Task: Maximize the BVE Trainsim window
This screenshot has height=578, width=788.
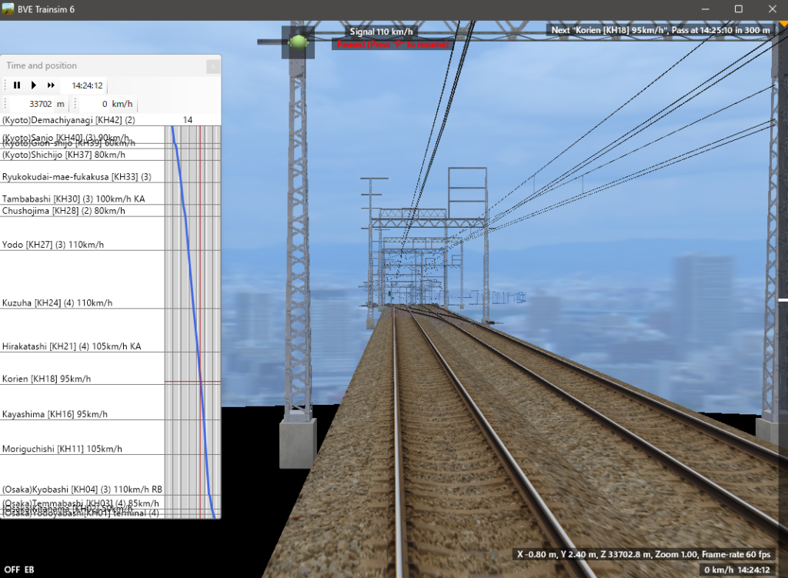Action: coord(738,8)
